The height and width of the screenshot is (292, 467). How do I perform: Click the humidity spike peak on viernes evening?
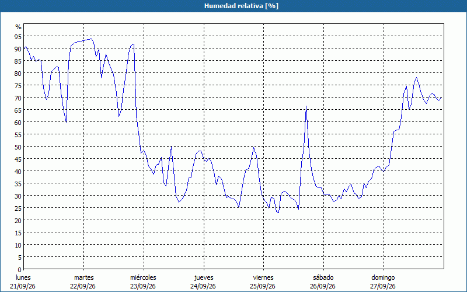click(x=306, y=106)
